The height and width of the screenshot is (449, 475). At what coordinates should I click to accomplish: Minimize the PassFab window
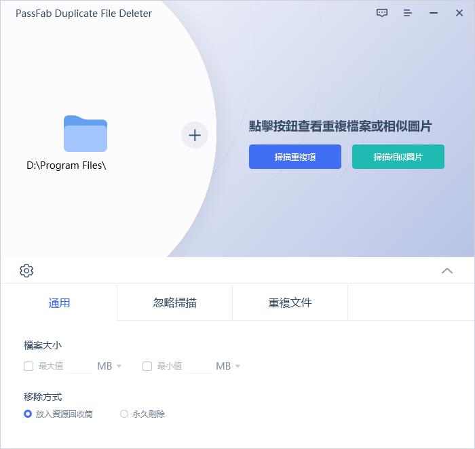point(434,13)
